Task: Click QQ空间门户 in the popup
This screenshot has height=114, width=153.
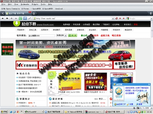Action: point(120,104)
